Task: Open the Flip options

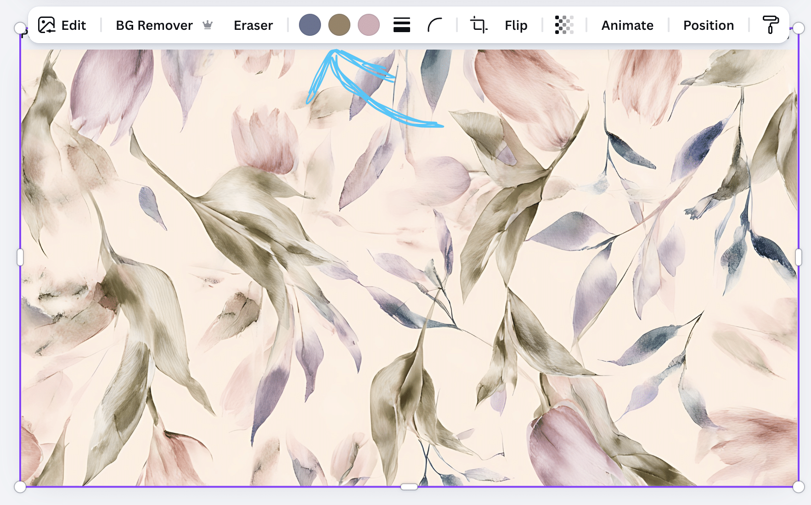Action: click(x=515, y=25)
